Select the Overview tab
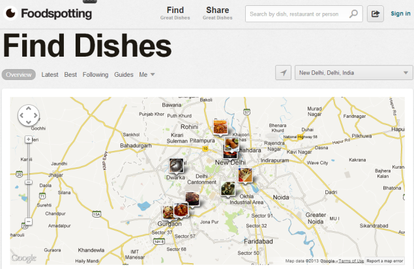Viewport: 414px width, 269px height. (x=19, y=75)
